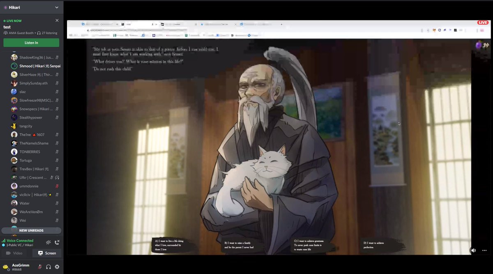This screenshot has height=274, width=493.
Task: Open tangcity's Pikachu avatar
Action: (14, 126)
